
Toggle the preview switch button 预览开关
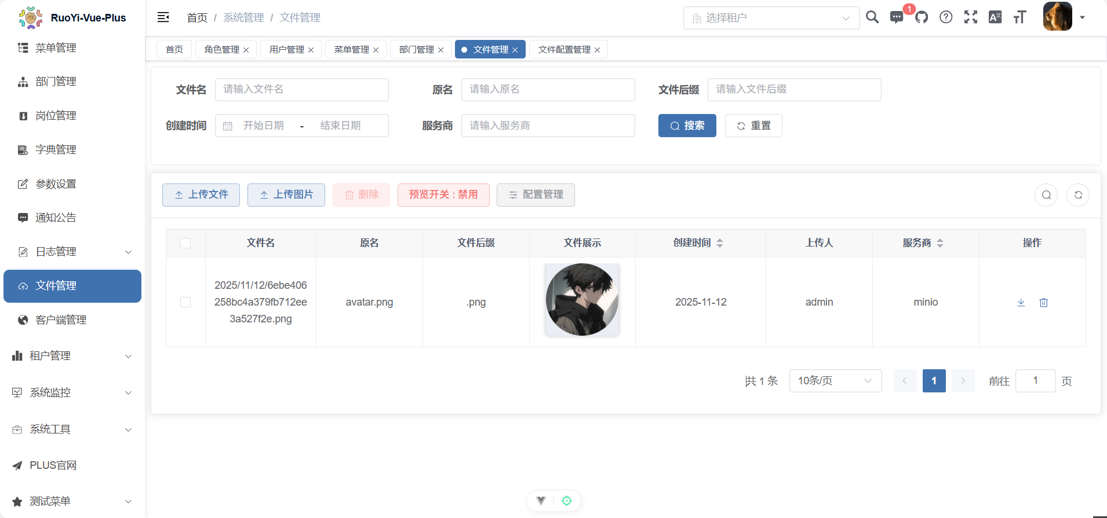[x=443, y=195]
